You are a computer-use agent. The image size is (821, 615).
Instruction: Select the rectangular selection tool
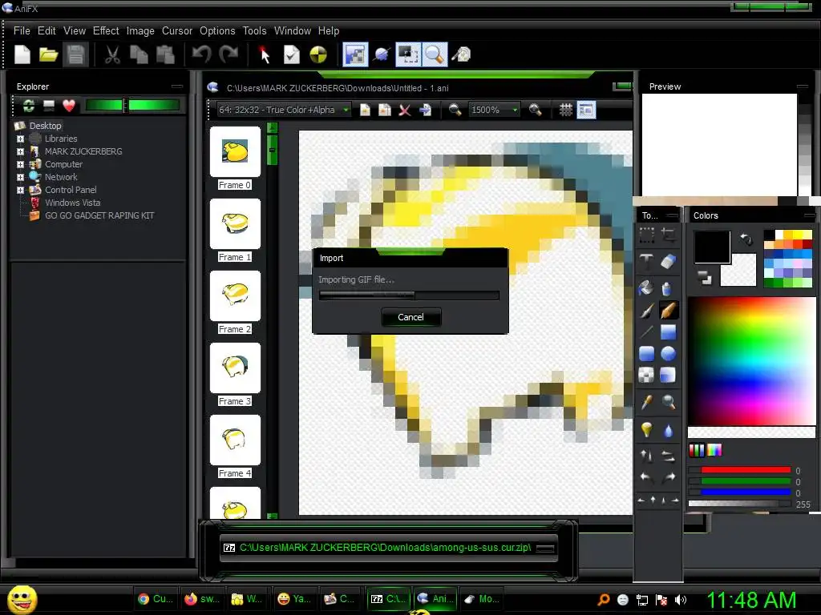647,235
